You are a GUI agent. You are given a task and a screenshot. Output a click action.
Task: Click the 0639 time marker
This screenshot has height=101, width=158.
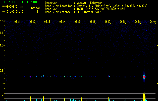(138, 22)
